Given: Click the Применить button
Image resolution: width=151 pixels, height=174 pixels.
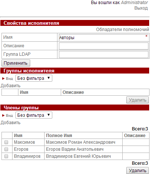Looking at the screenshot, I should point(16,63).
